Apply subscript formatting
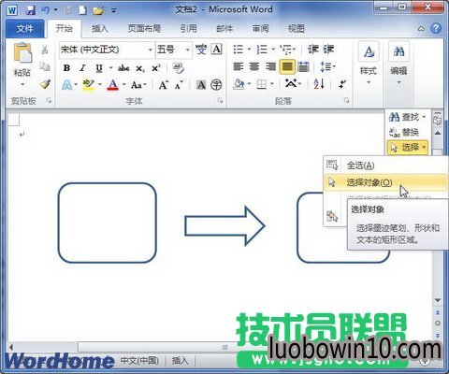 [140, 68]
